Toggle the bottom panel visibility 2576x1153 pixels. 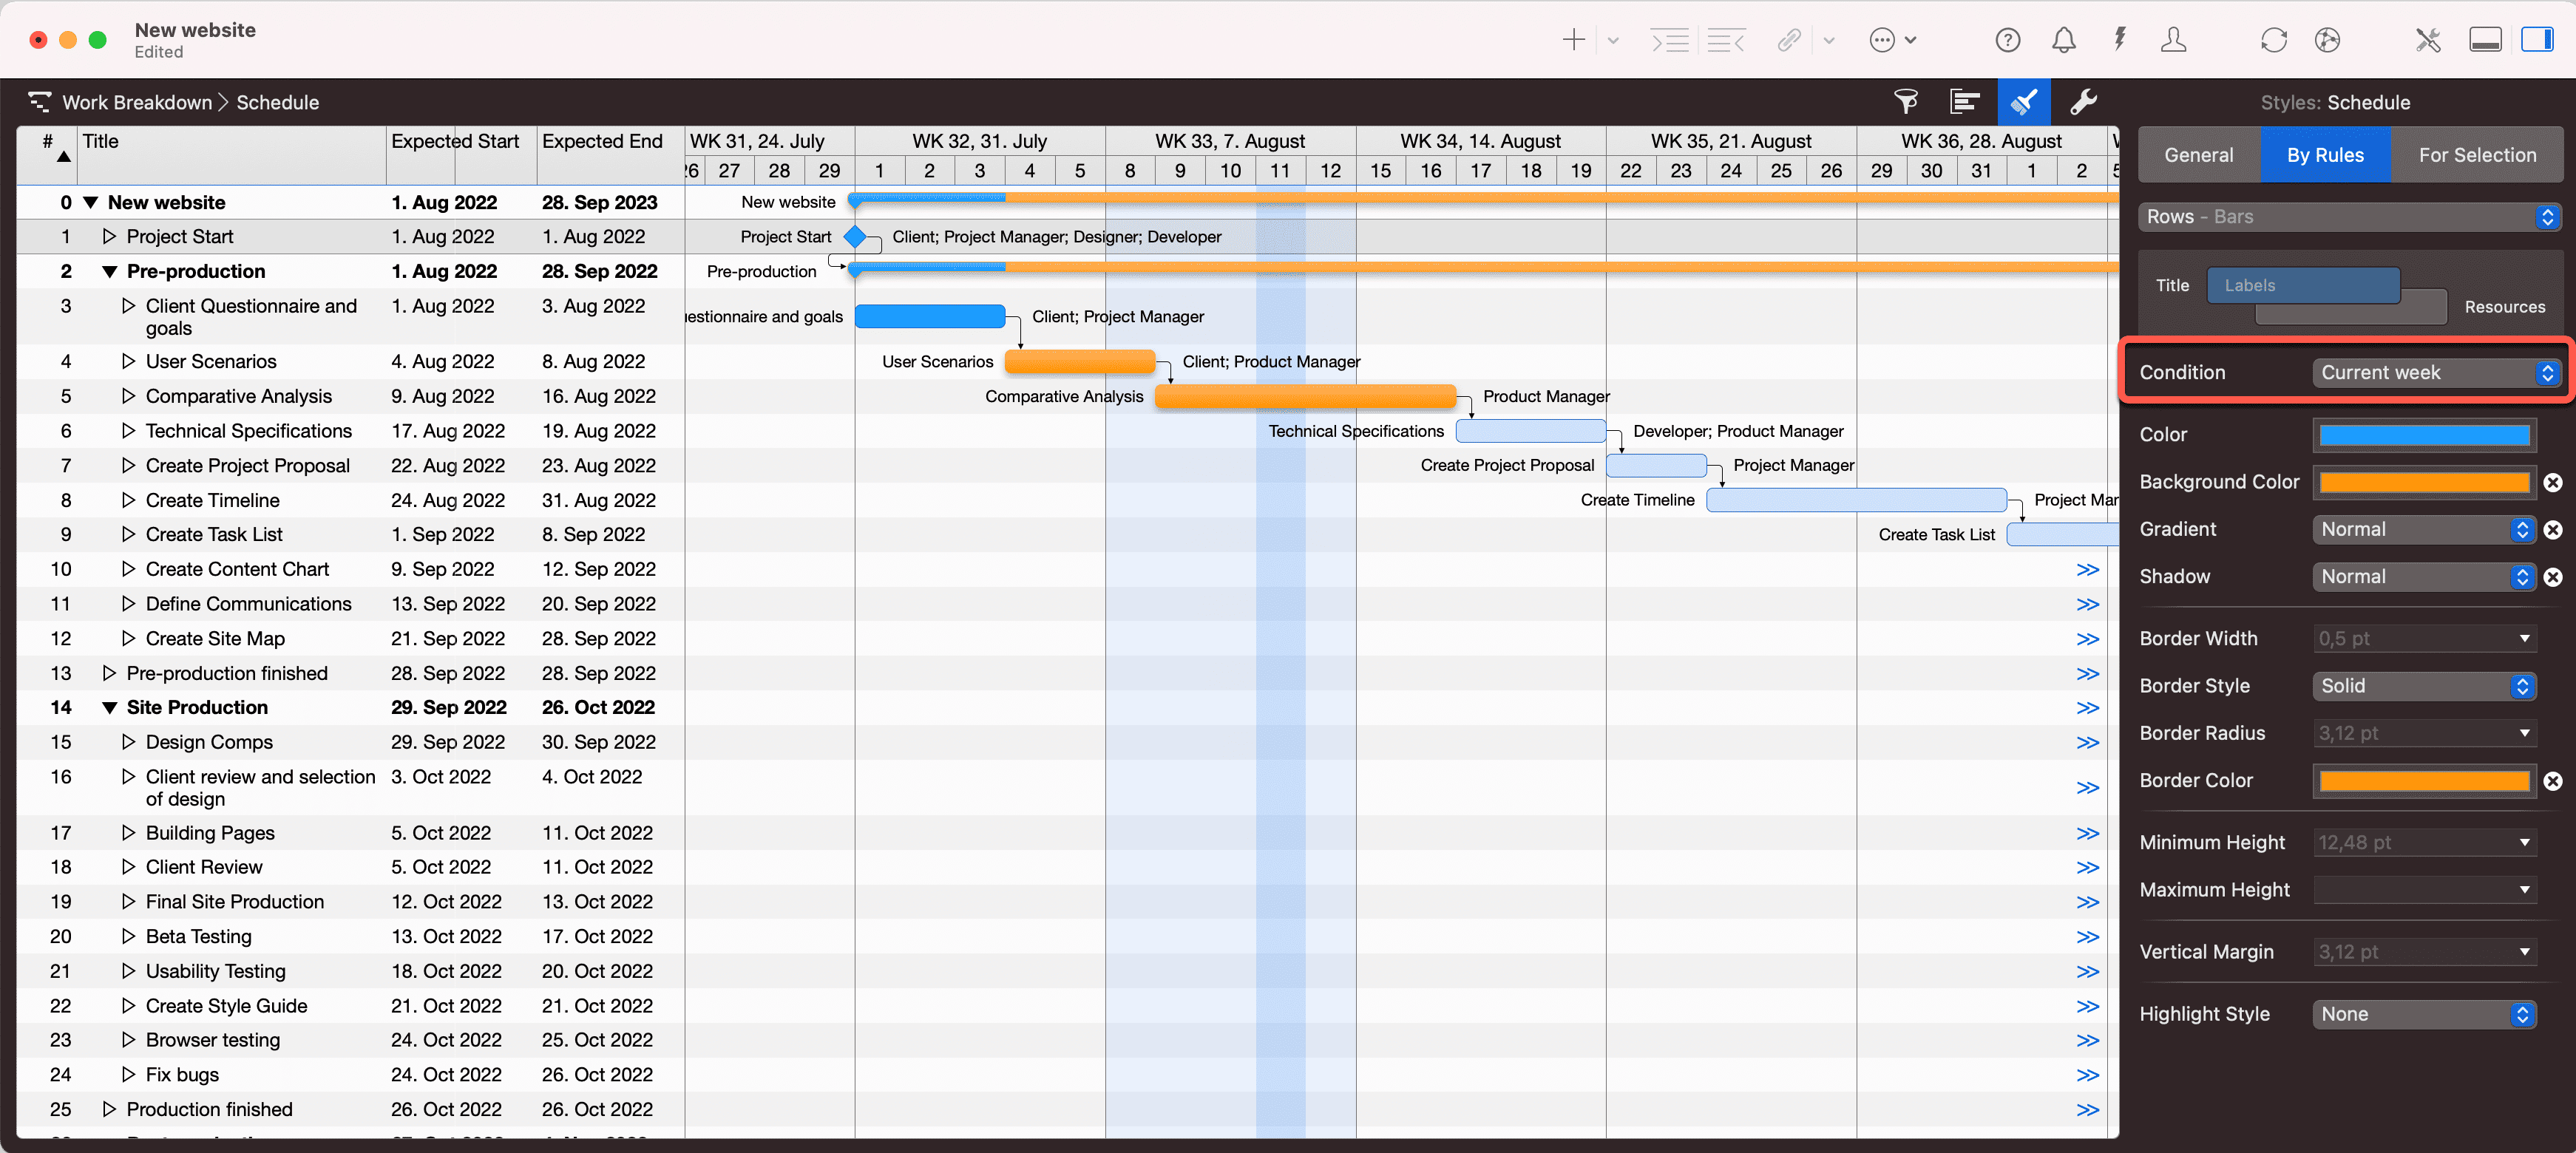[x=2486, y=39]
